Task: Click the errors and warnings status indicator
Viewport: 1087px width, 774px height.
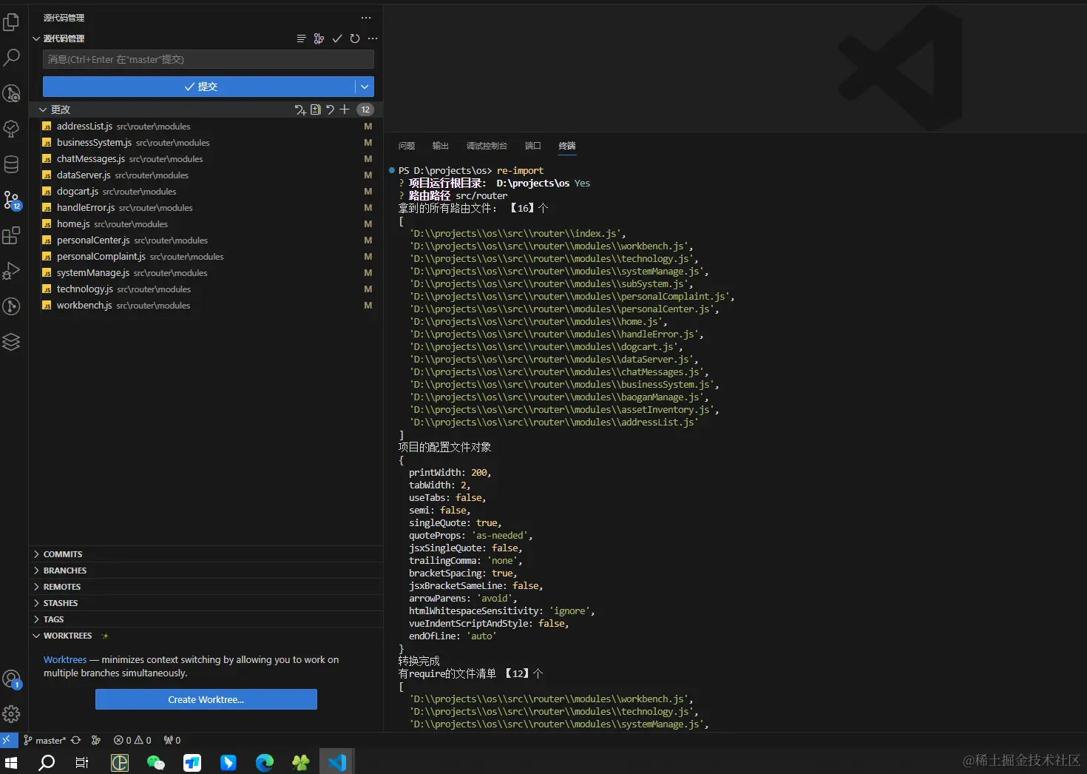Action: 132,740
